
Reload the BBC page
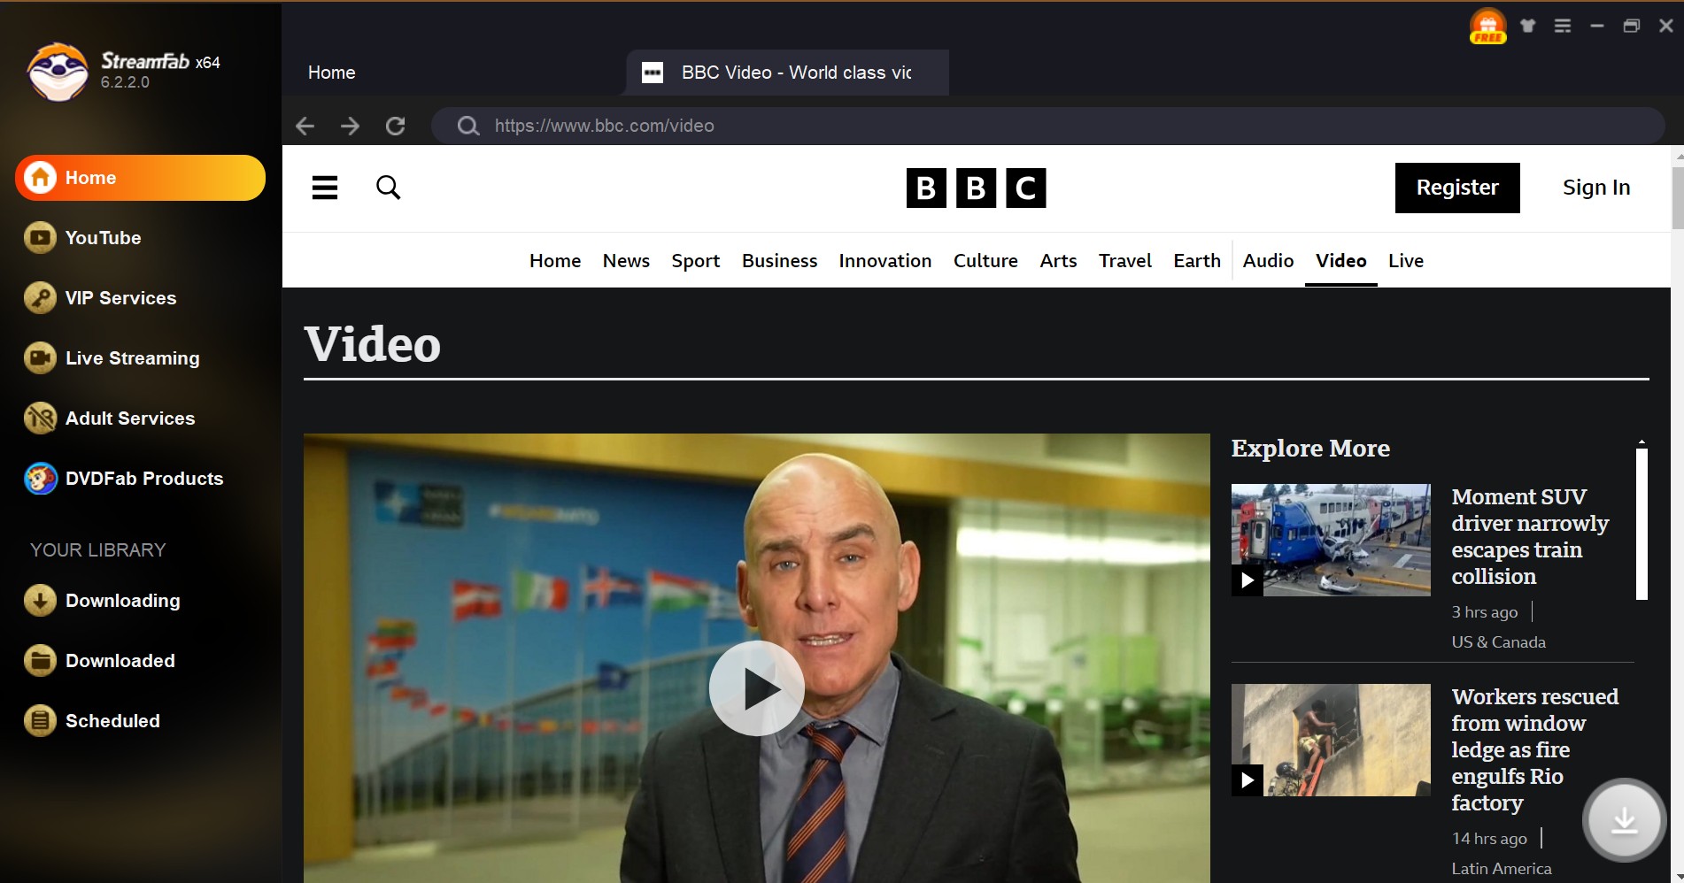[396, 126]
